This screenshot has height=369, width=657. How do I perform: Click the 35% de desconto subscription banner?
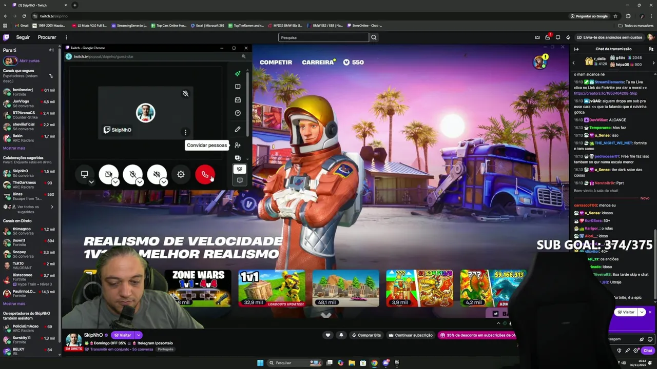477,335
